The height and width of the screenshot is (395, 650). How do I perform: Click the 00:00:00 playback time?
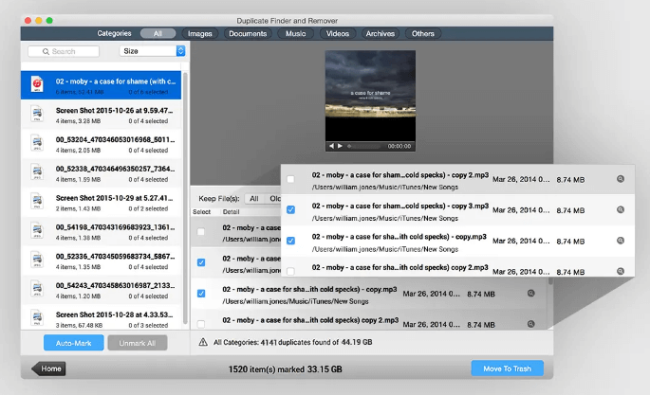click(399, 146)
